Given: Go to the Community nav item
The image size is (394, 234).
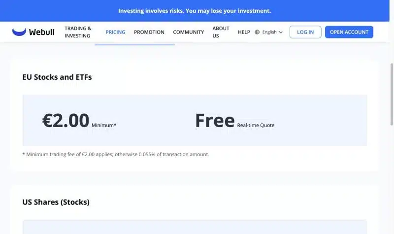Looking at the screenshot, I should click(189, 32).
